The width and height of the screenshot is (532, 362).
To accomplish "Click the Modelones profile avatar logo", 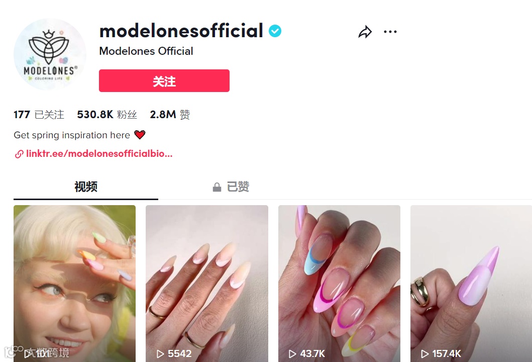I will [x=50, y=54].
